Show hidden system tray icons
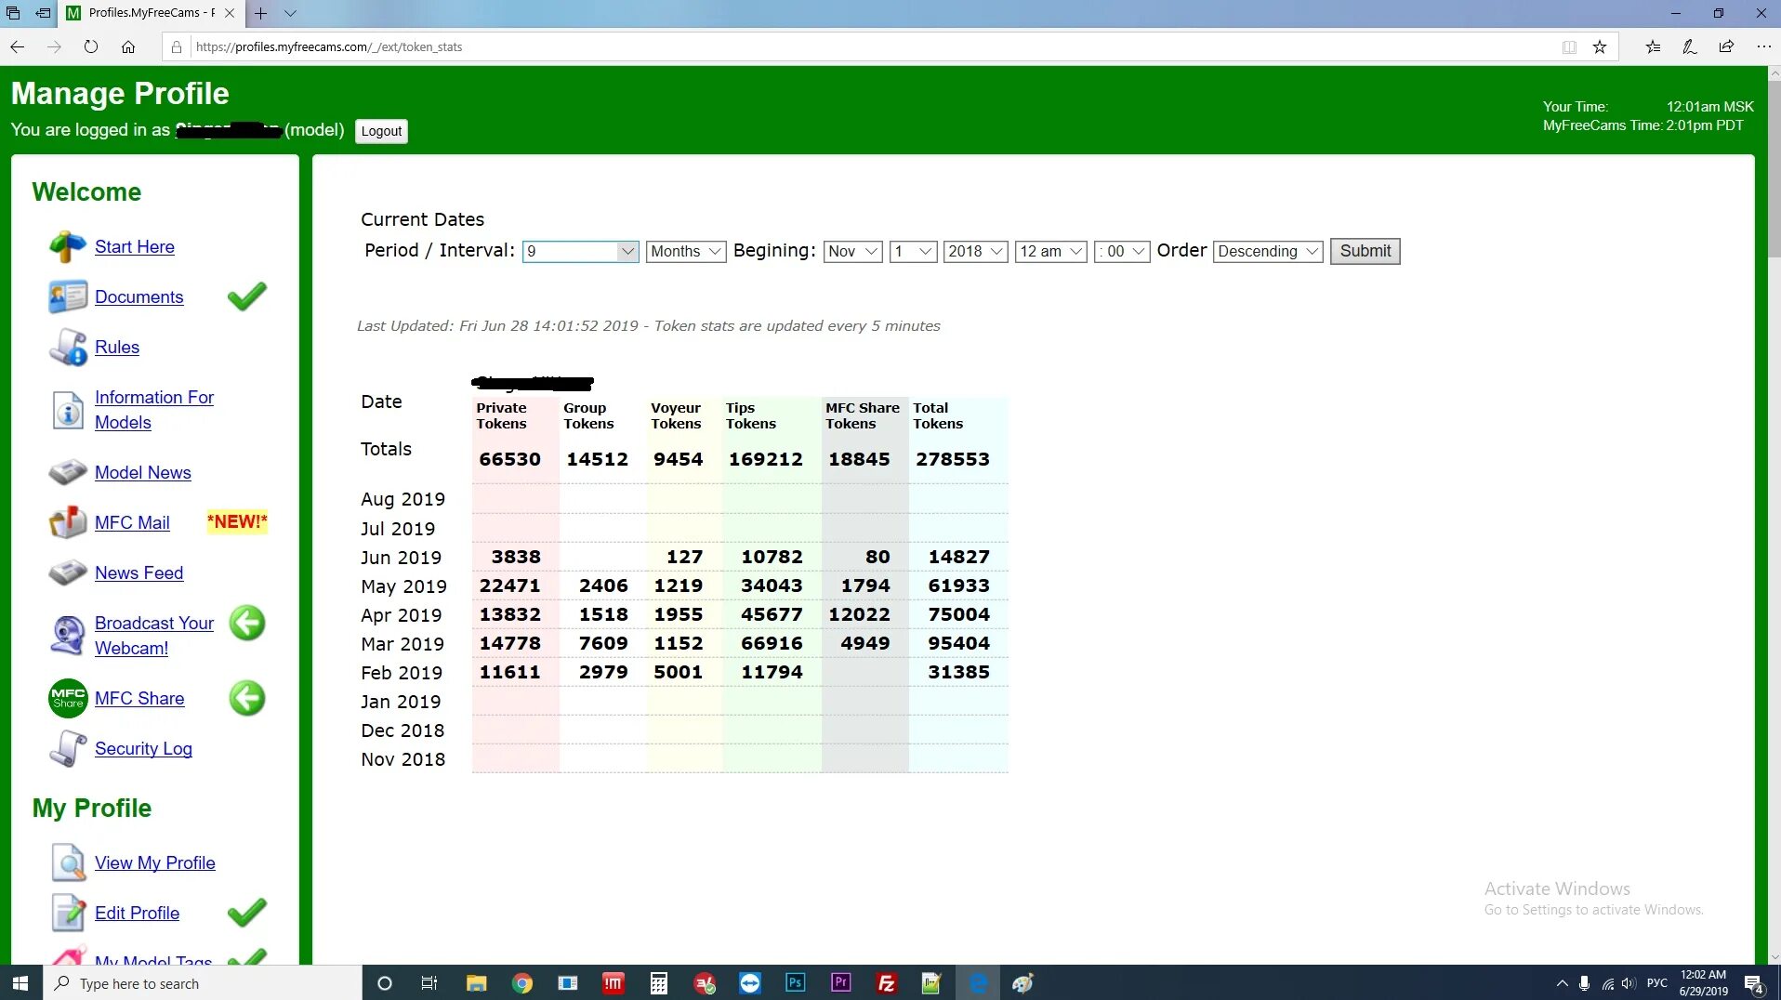Viewport: 1781px width, 1000px height. 1562,983
